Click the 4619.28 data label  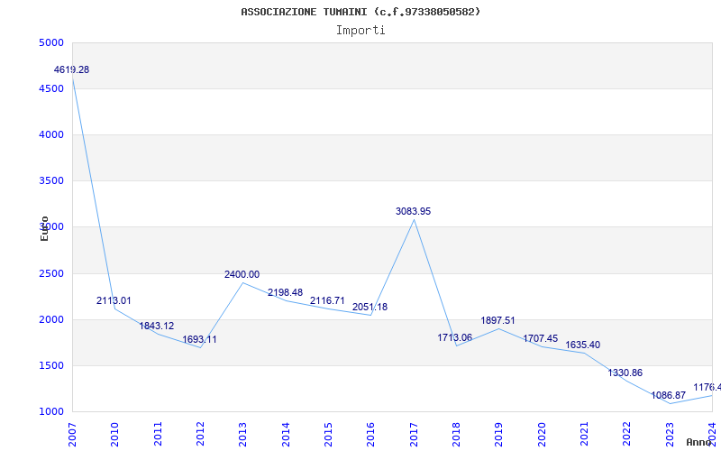72,70
